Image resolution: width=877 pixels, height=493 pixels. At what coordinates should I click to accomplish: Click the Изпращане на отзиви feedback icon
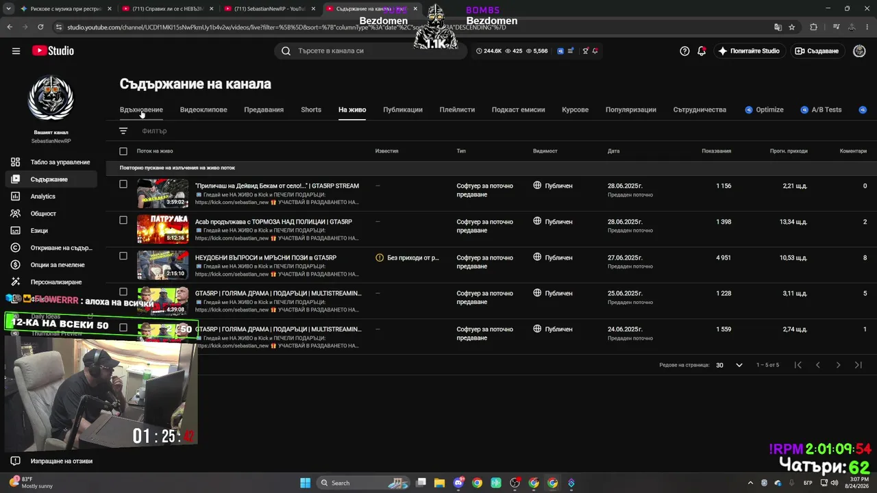point(15,461)
